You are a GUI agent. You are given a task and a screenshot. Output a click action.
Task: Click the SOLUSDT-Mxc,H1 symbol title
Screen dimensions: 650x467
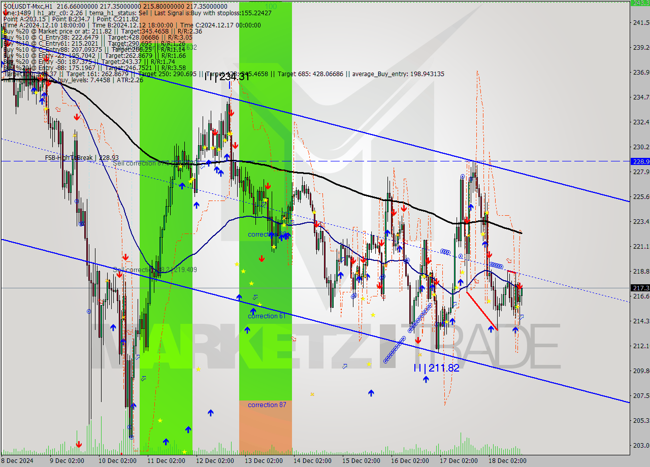27,6
